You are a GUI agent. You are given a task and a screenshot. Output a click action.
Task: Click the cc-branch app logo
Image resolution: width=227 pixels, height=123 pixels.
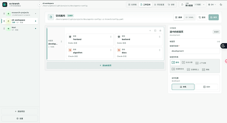click(5, 5)
